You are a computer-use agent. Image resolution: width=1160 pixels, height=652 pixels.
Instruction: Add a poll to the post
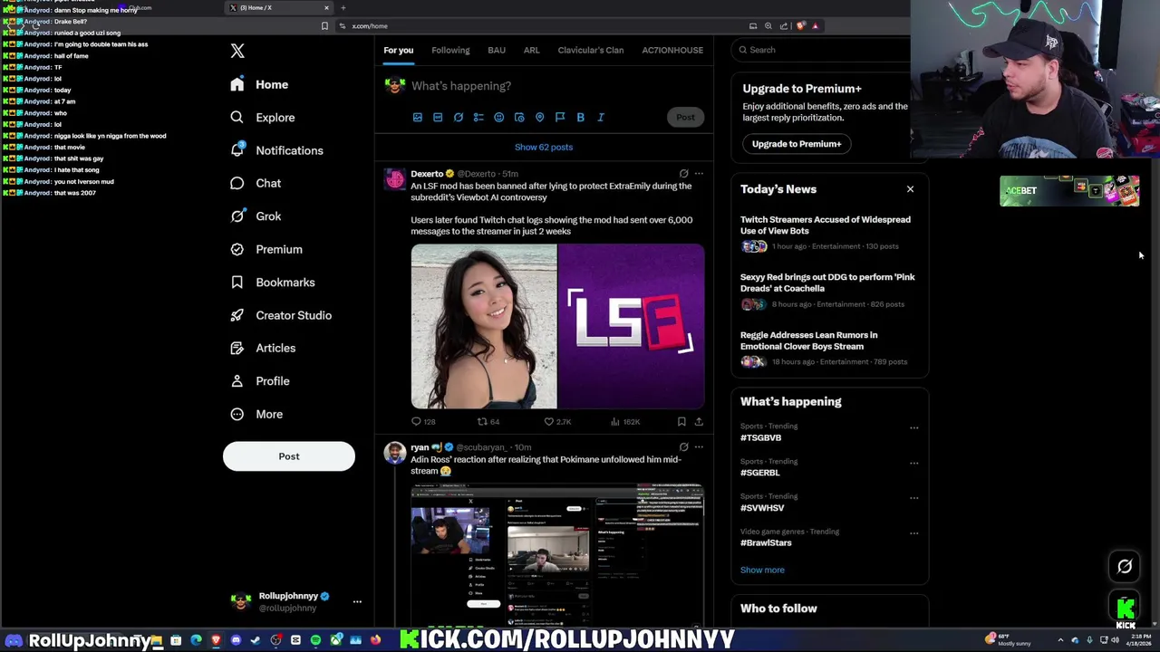click(x=478, y=117)
